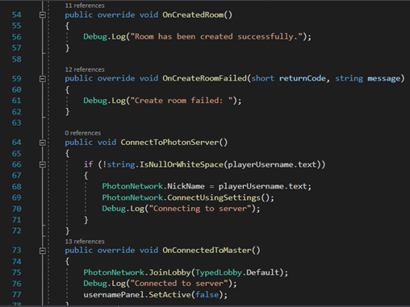
Task: Open the 12 references CodeLens link
Action: (85, 69)
